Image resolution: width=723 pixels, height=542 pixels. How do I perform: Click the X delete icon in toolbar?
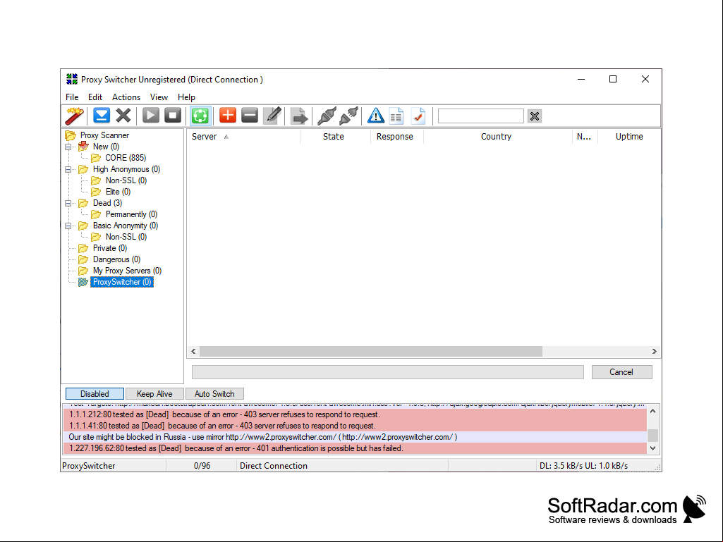pos(123,116)
